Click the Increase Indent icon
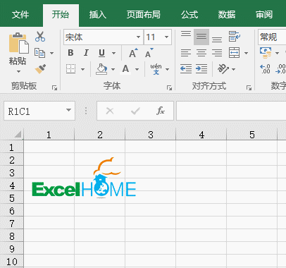 coord(201,69)
